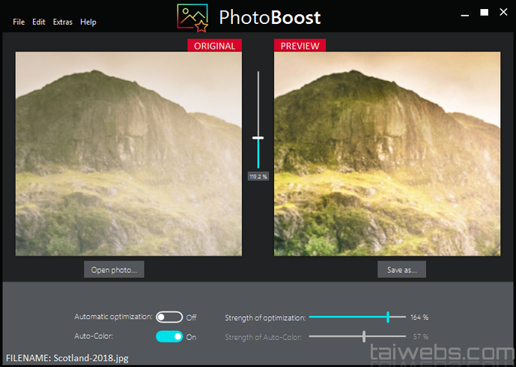
Task: Open the Extras menu
Action: [x=62, y=22]
